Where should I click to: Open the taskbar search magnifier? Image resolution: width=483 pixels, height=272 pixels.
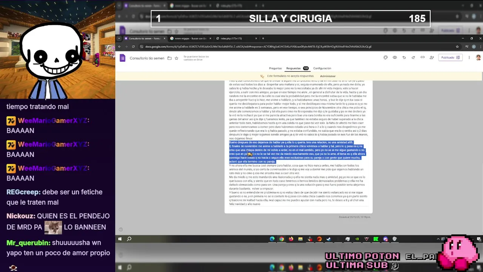coord(129,239)
